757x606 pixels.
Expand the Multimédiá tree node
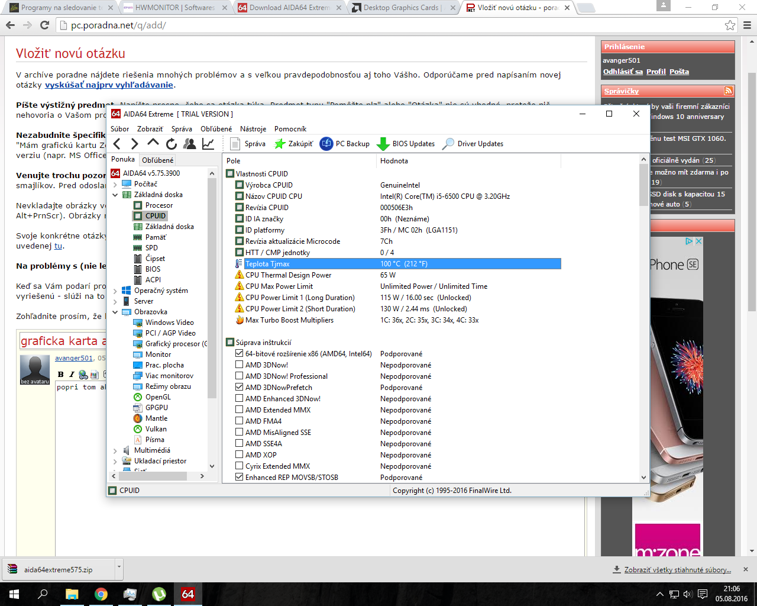[x=115, y=450]
